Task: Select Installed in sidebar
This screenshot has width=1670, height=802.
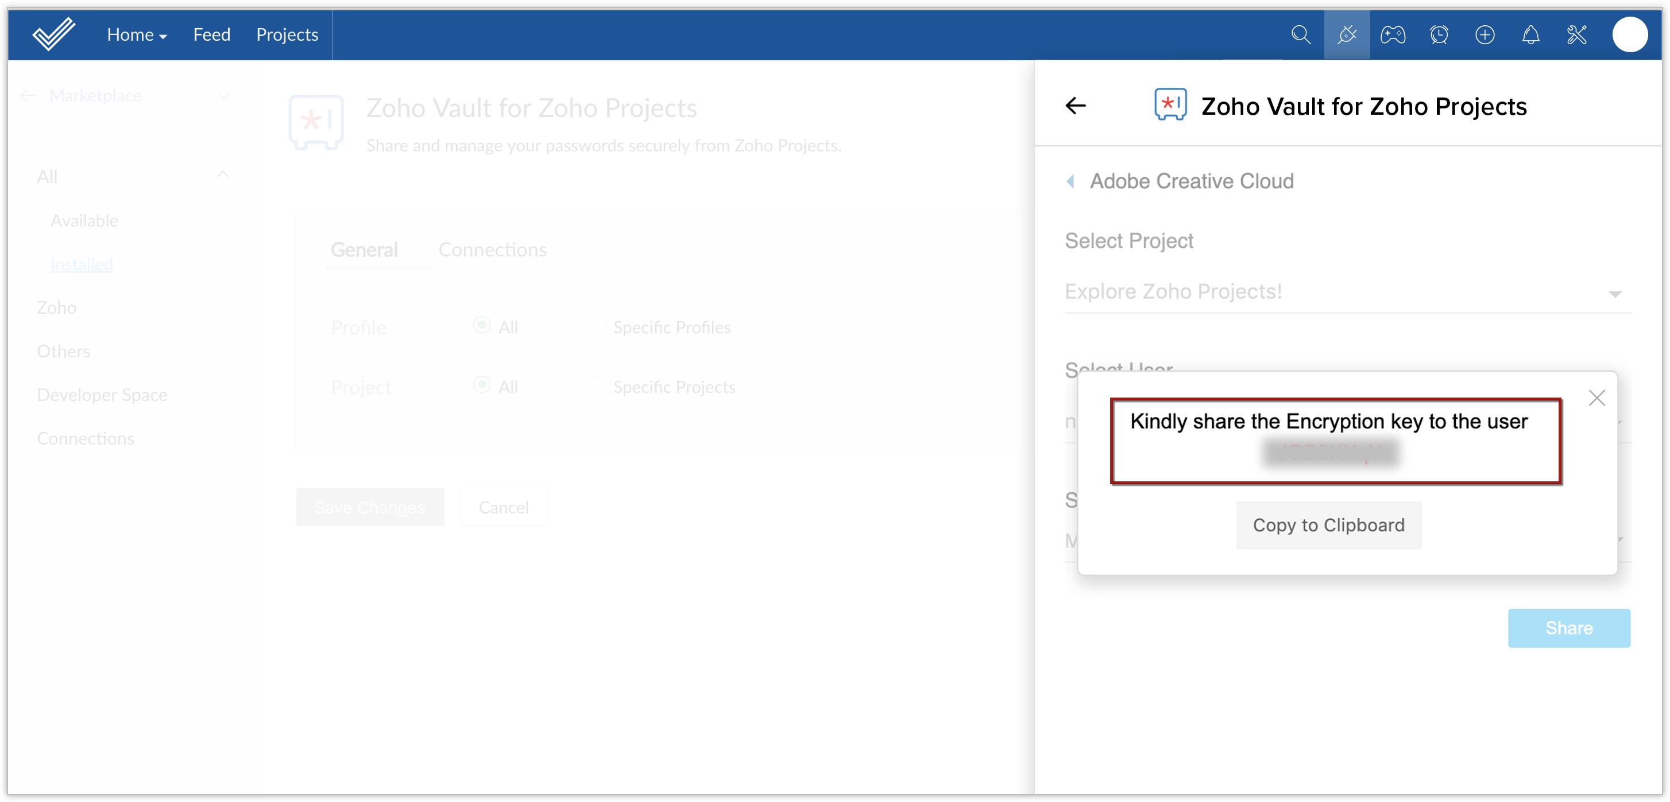Action: 82,264
